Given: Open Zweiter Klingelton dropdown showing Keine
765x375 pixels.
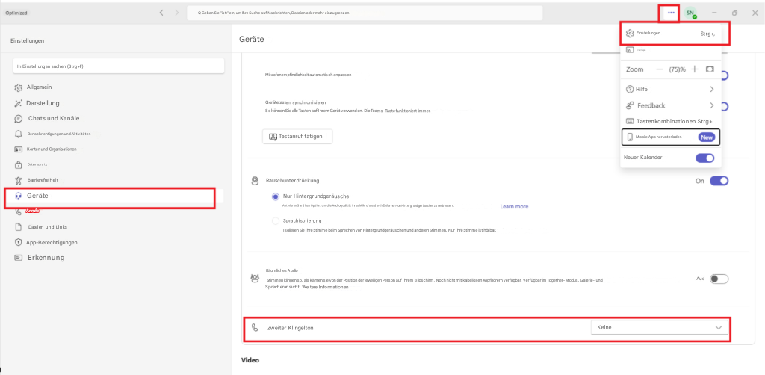Looking at the screenshot, I should point(659,327).
